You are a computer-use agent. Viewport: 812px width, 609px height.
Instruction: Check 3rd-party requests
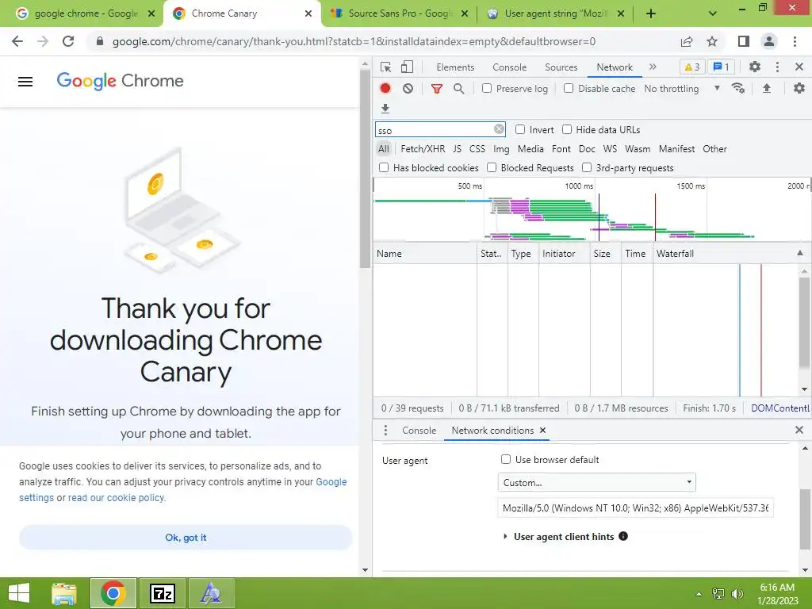click(587, 167)
